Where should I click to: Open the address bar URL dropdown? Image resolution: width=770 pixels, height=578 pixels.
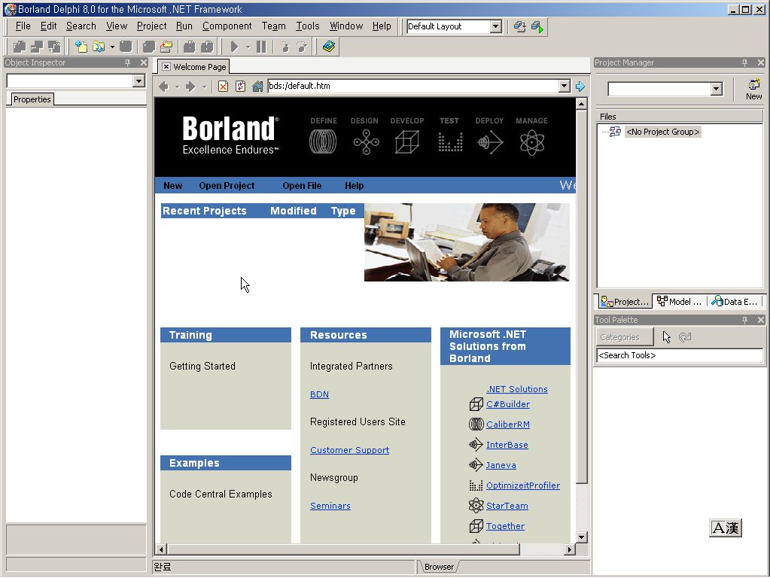565,87
